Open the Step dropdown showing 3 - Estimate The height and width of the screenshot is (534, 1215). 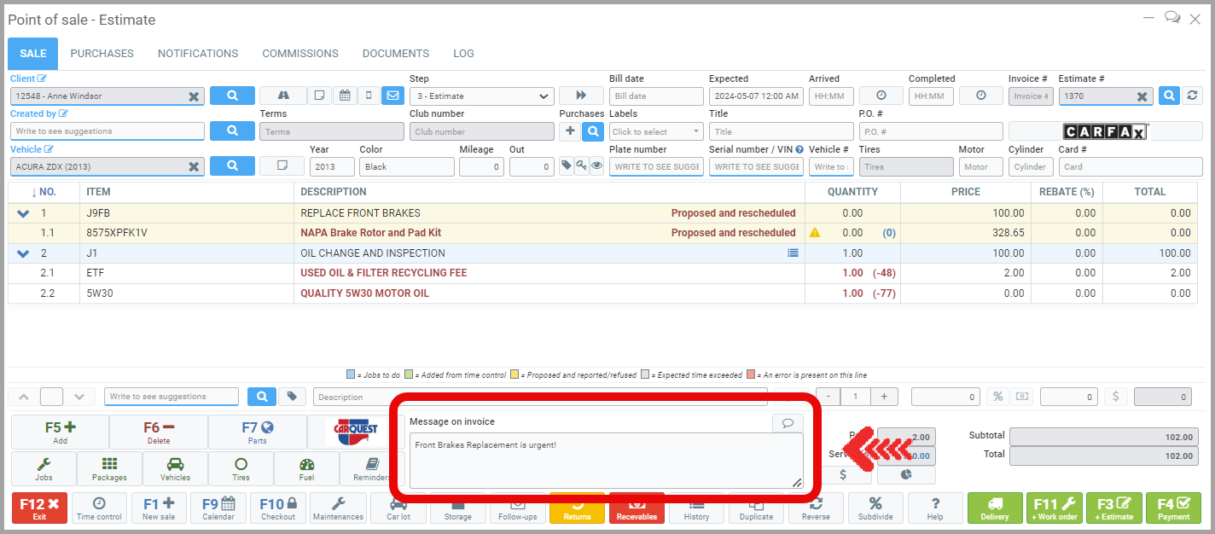click(481, 96)
